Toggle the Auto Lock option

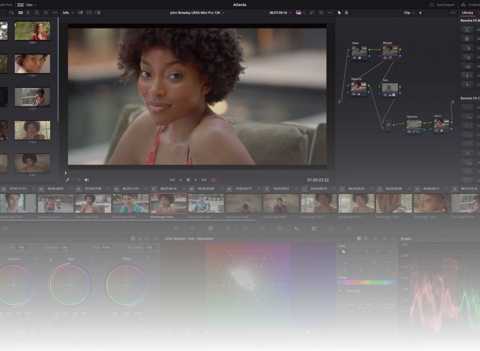[x=340, y=291]
